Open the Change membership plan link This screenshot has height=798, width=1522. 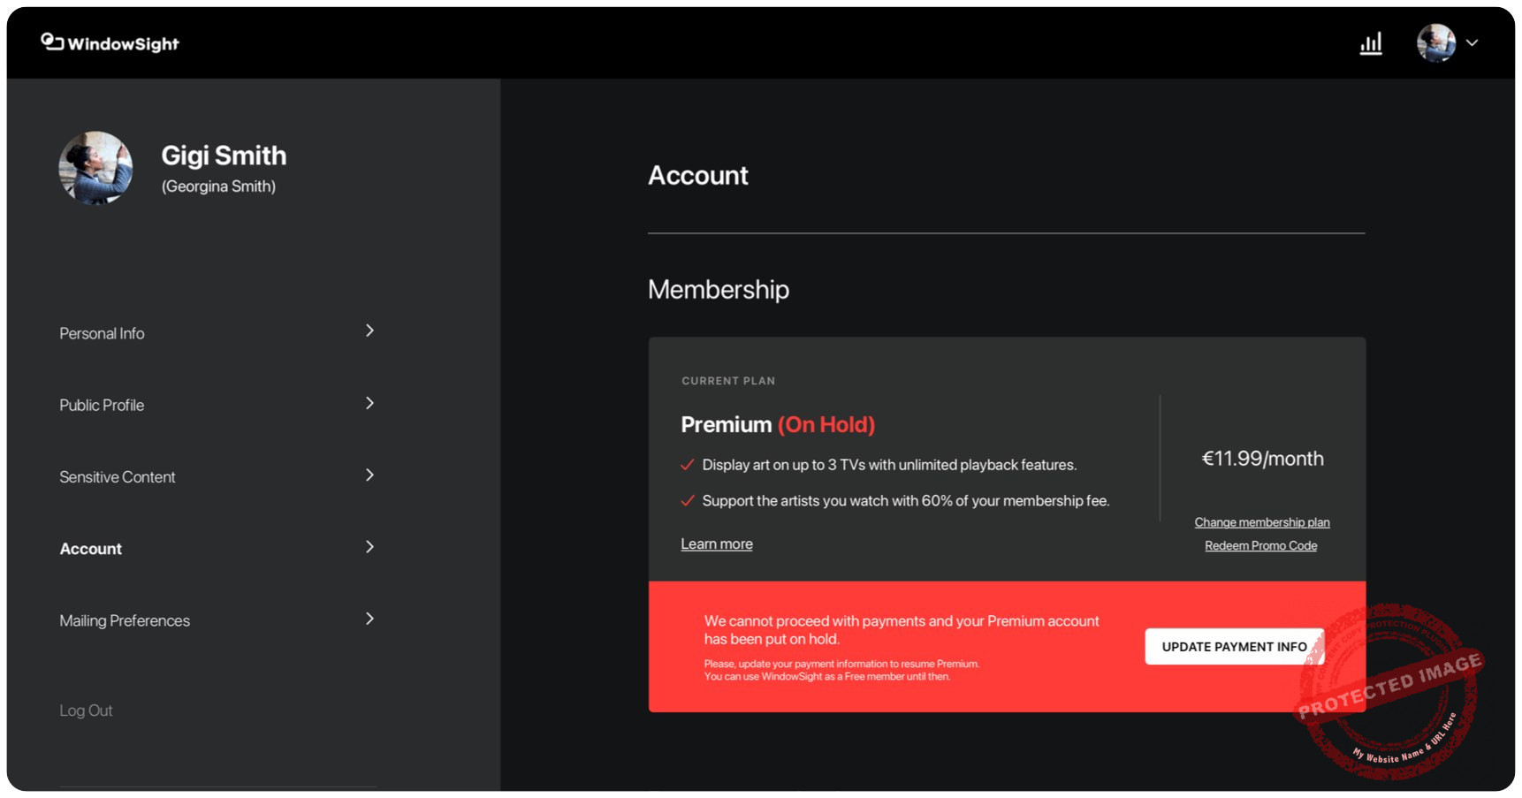[x=1261, y=521]
